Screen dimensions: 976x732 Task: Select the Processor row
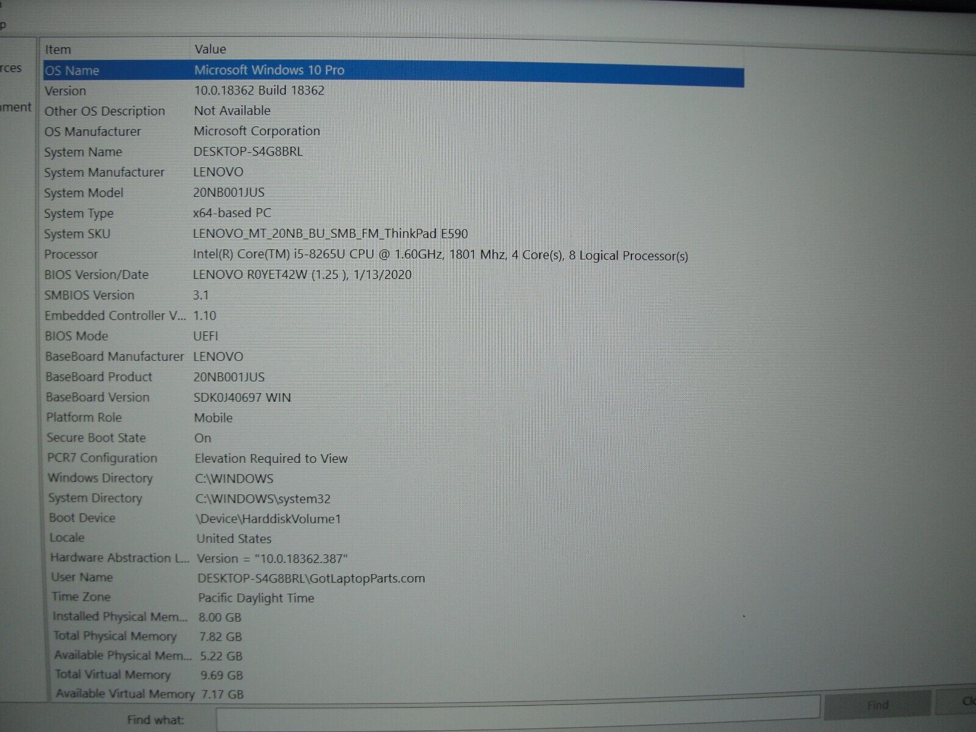click(x=393, y=254)
